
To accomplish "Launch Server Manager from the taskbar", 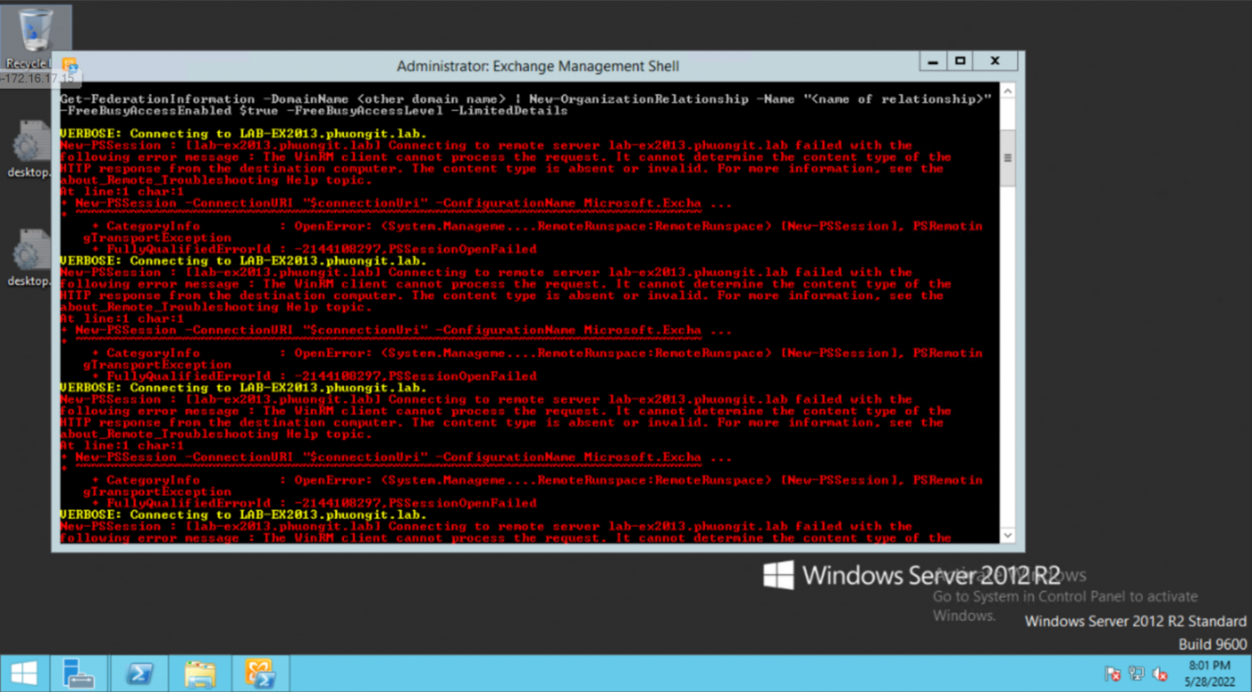I will (x=78, y=673).
